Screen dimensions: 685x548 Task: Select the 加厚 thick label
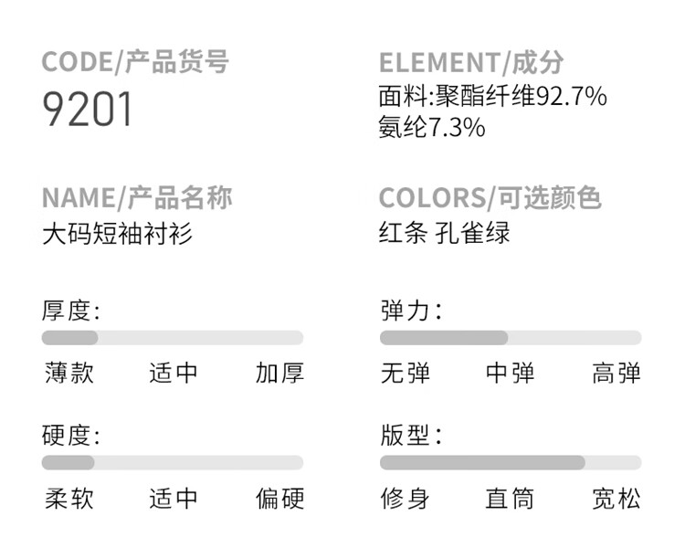(x=279, y=374)
